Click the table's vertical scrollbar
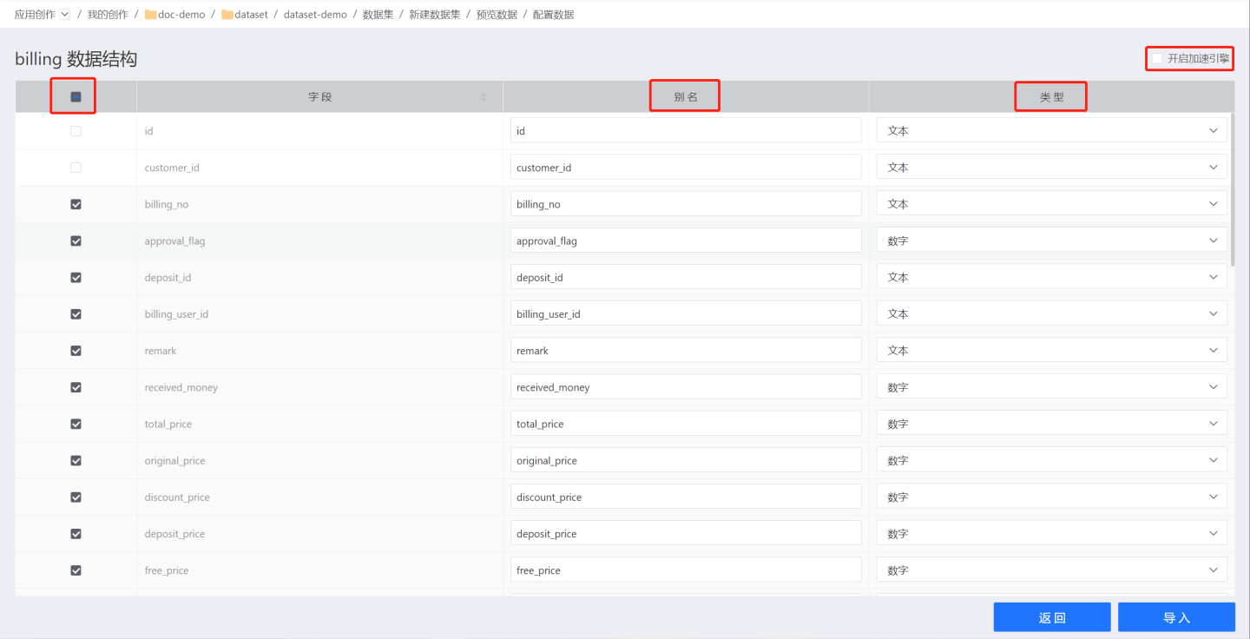The image size is (1250, 639). (x=1232, y=191)
